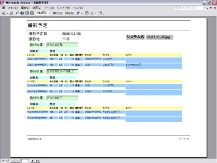Open the ウィンドウ (Window) menu
Viewport: 217px width, 163px height.
(x=63, y=8)
